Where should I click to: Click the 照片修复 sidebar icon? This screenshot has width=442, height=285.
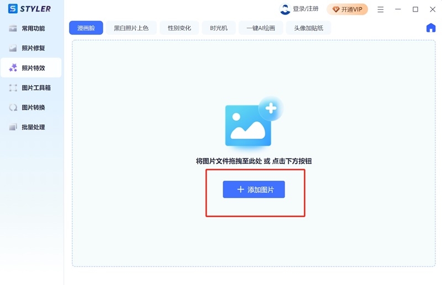click(13, 48)
